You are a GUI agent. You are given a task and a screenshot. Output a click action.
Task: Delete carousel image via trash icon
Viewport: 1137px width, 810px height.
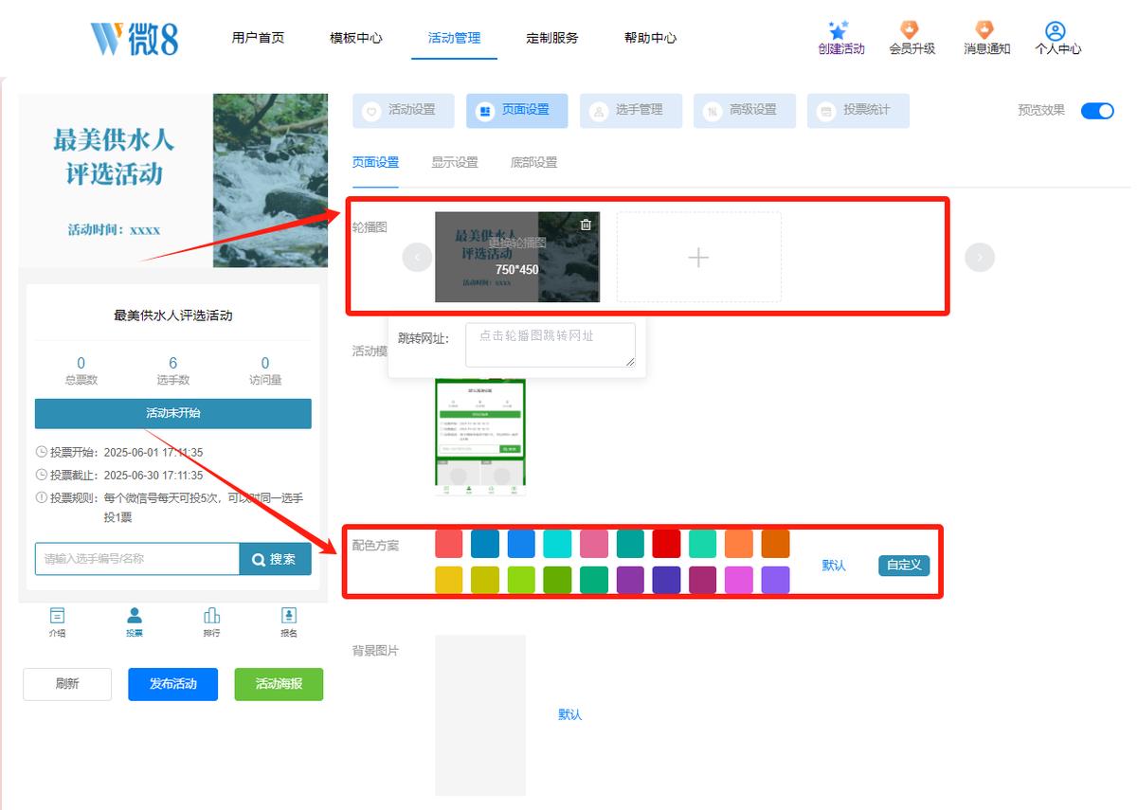586,225
